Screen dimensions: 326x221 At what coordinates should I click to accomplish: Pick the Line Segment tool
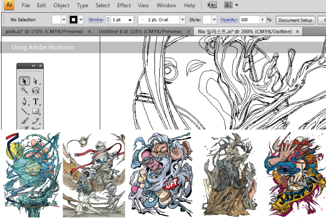click(25, 111)
